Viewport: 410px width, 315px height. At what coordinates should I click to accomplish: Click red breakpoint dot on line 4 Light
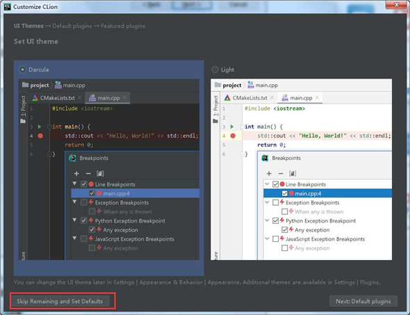pyautogui.click(x=233, y=136)
